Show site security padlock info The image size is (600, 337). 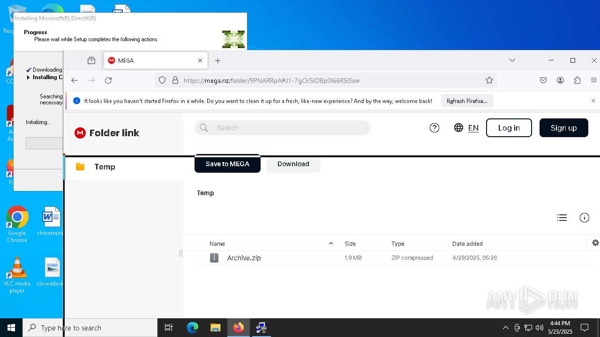(175, 81)
